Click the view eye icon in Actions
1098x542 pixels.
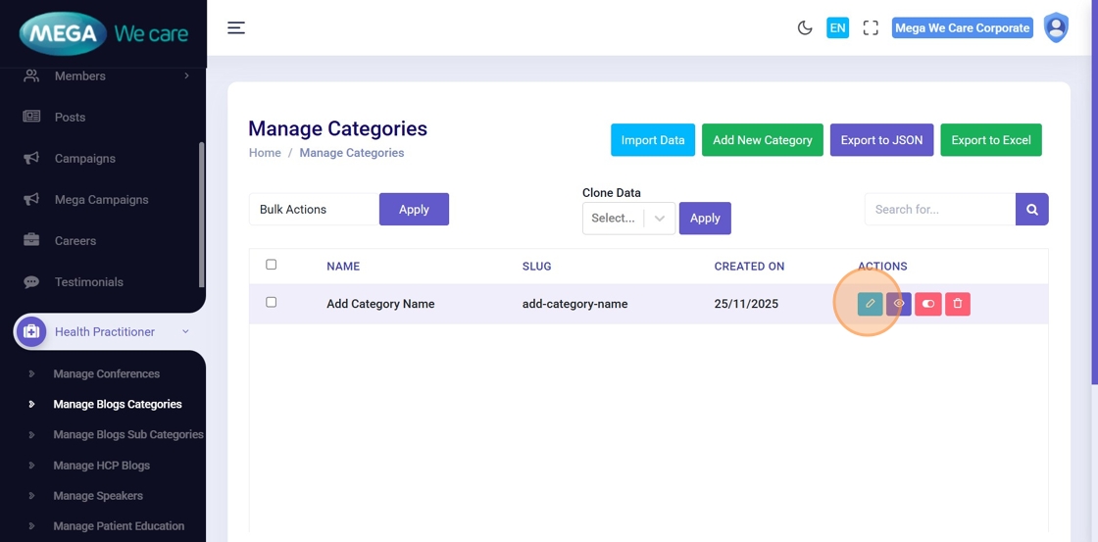coord(899,304)
